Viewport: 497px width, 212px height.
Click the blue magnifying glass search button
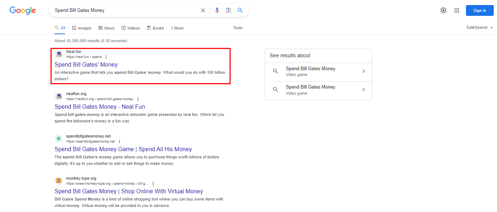[x=240, y=10]
